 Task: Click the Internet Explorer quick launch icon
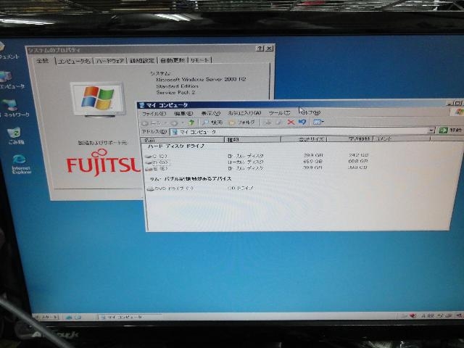[x=69, y=318]
